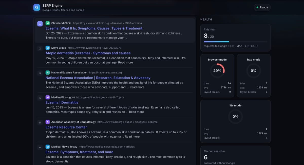304x165 pixels.
Task: Click the medicalnewstoday.com articles breadcrumb
Action: pos(107,147)
